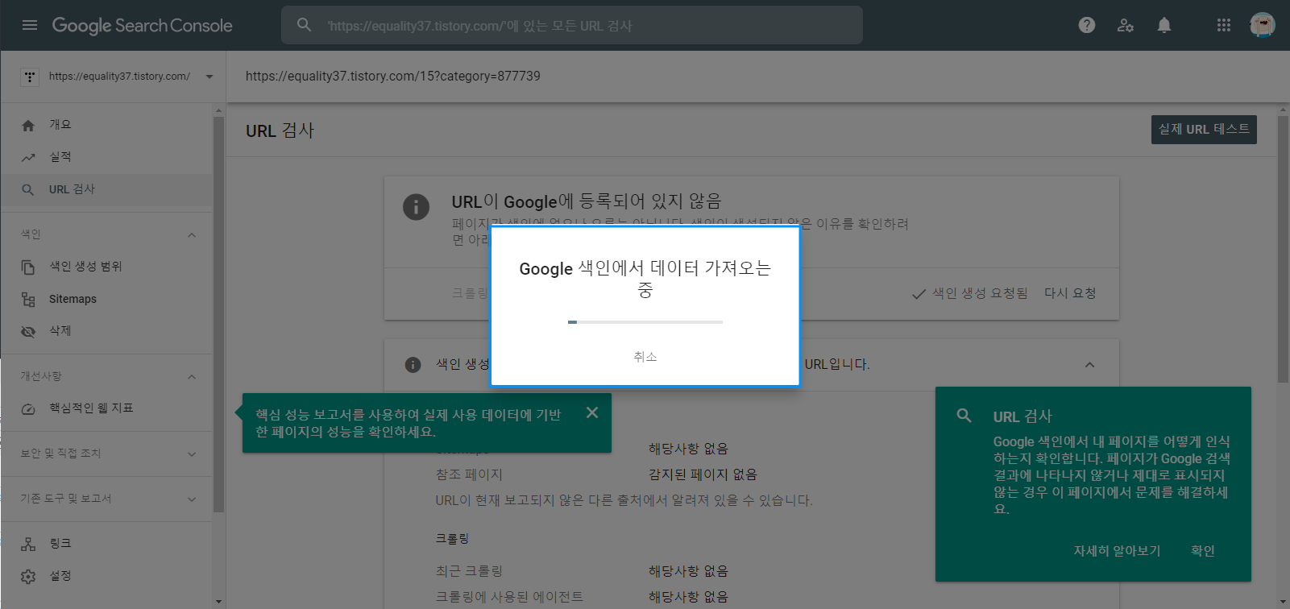Screen dimensions: 1290x609
Task: Click the links network icon
Action: [x=28, y=545]
